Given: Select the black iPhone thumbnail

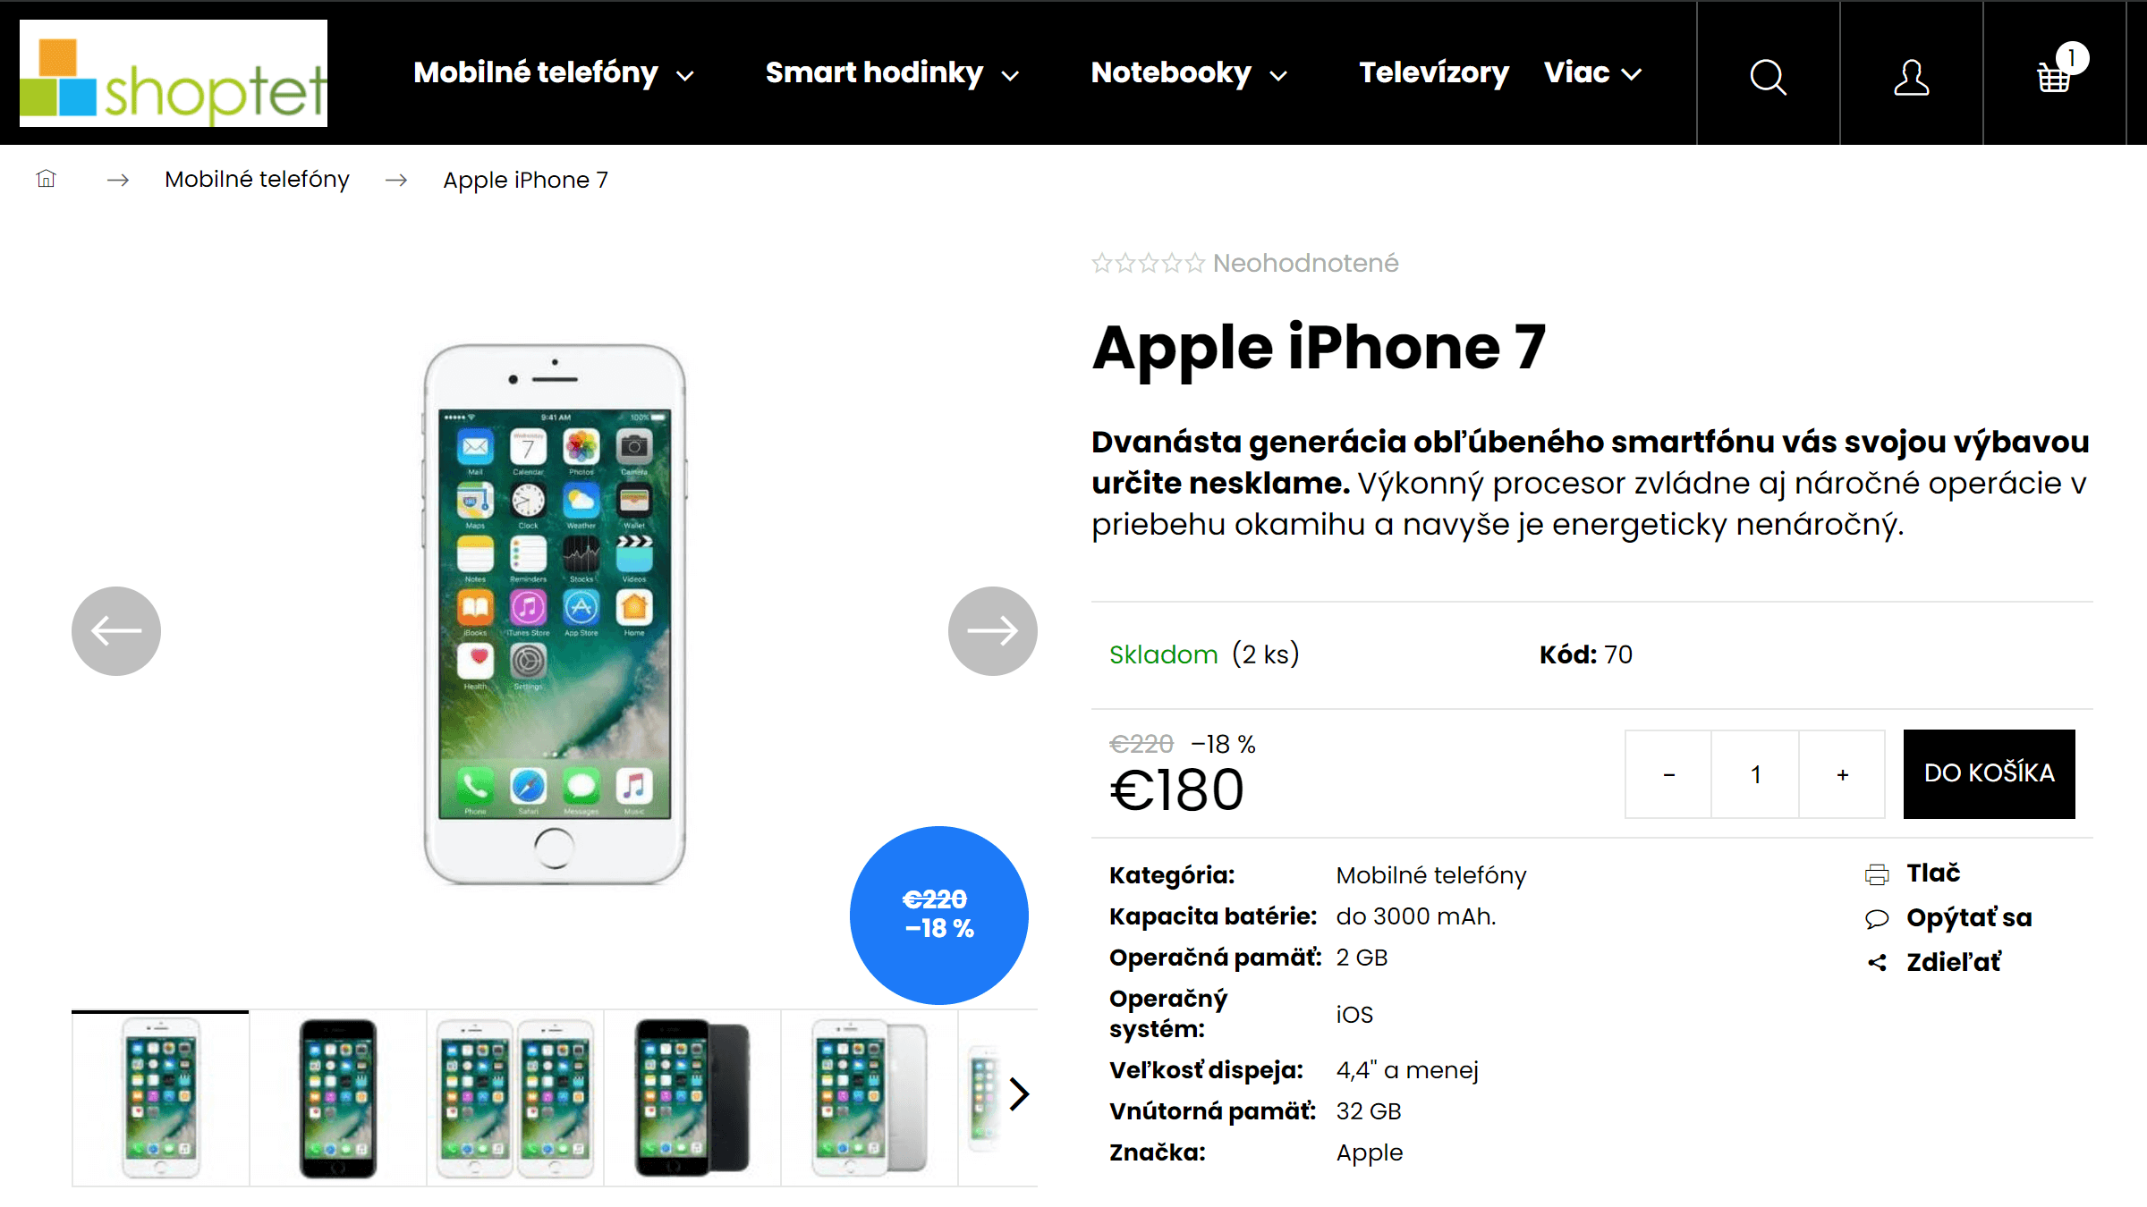Looking at the screenshot, I should 337,1098.
